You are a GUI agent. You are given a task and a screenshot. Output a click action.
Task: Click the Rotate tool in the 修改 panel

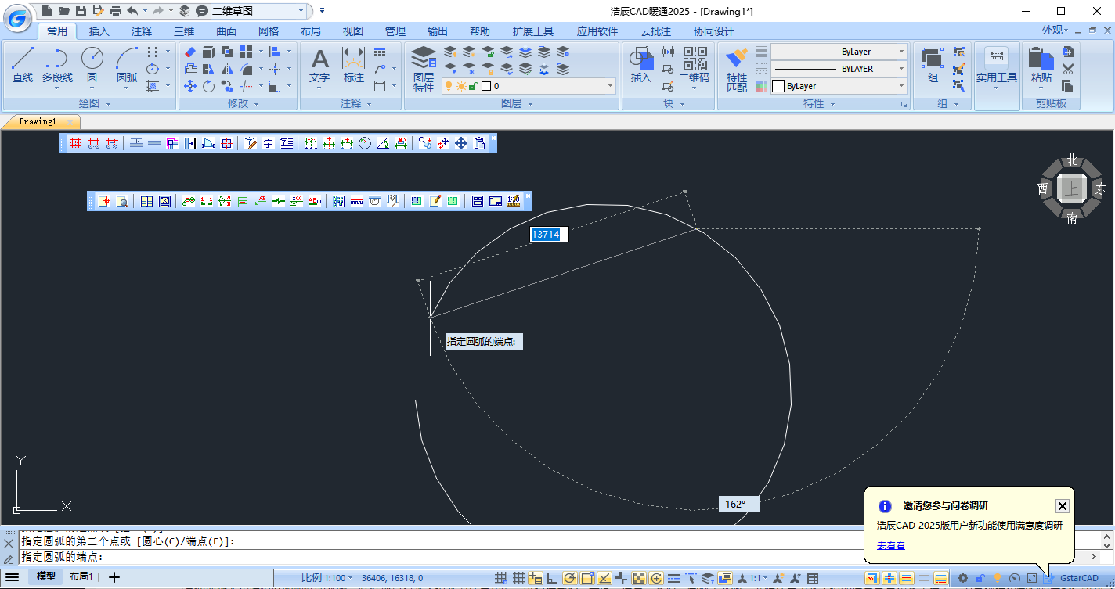click(x=208, y=86)
